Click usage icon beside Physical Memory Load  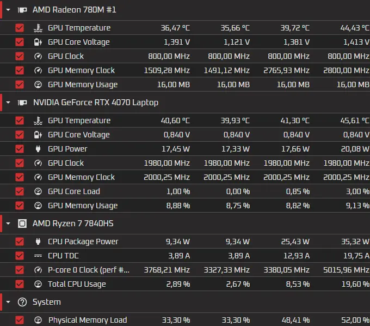[x=38, y=320]
